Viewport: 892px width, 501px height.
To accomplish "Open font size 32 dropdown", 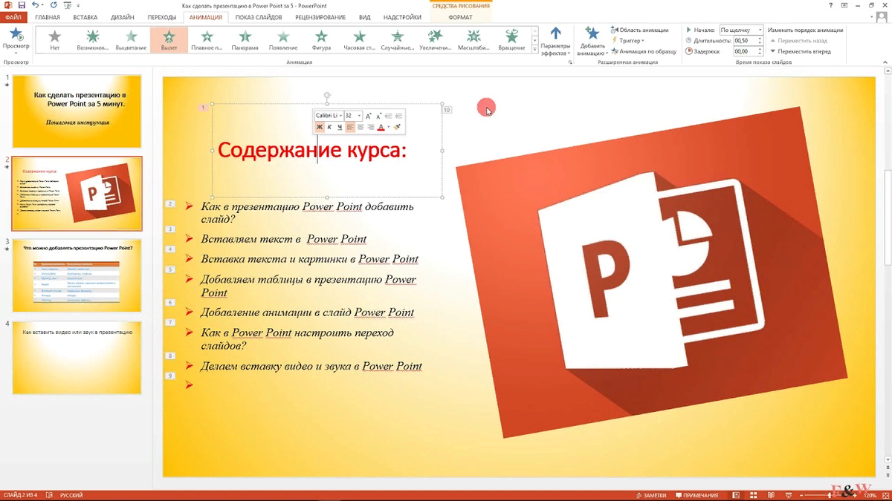I will (359, 116).
